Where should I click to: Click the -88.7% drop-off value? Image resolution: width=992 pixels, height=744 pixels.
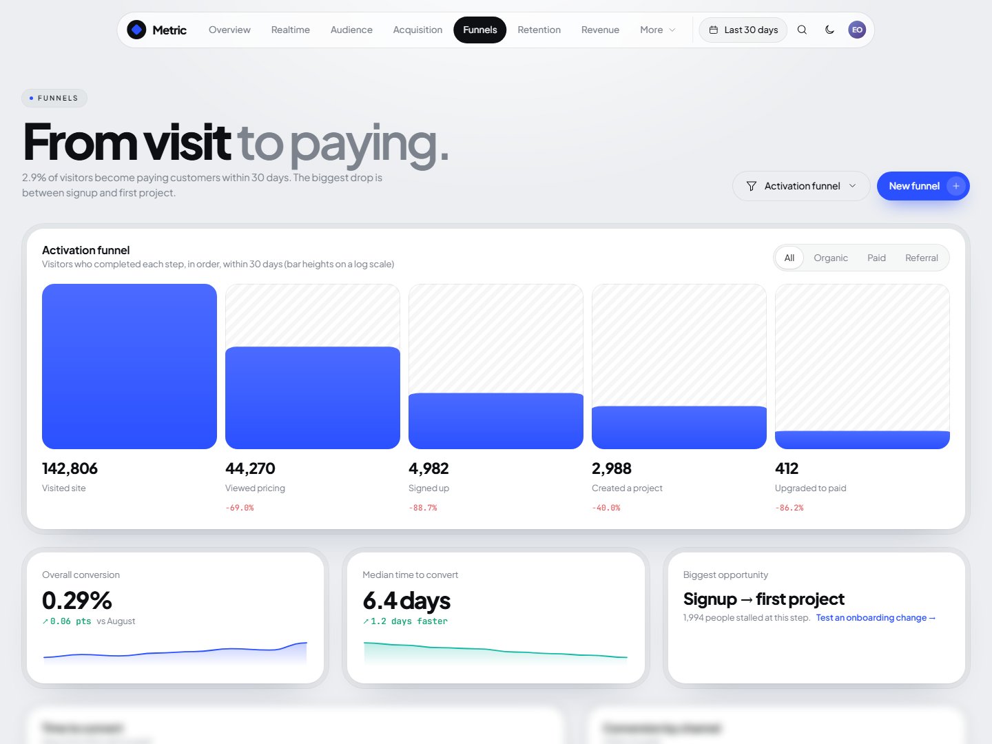(x=423, y=508)
